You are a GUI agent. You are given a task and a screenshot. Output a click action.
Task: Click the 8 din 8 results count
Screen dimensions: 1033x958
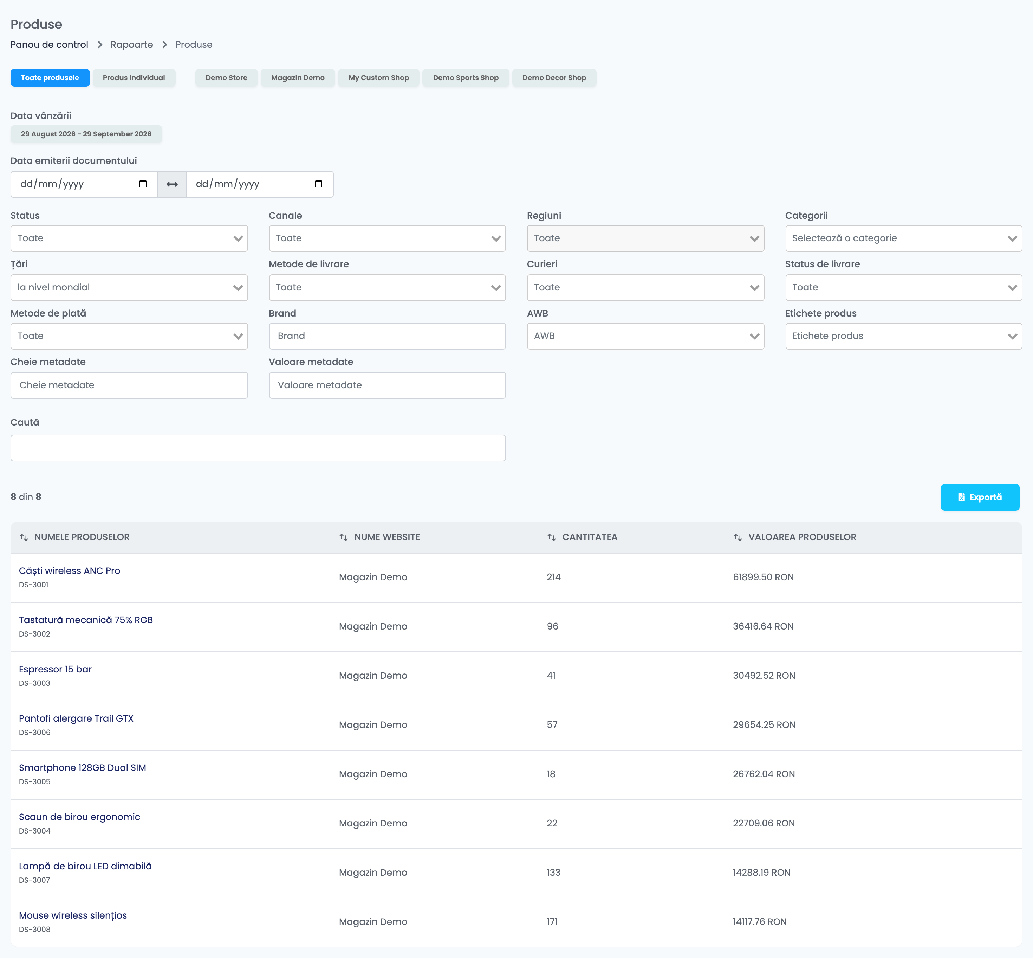click(26, 497)
